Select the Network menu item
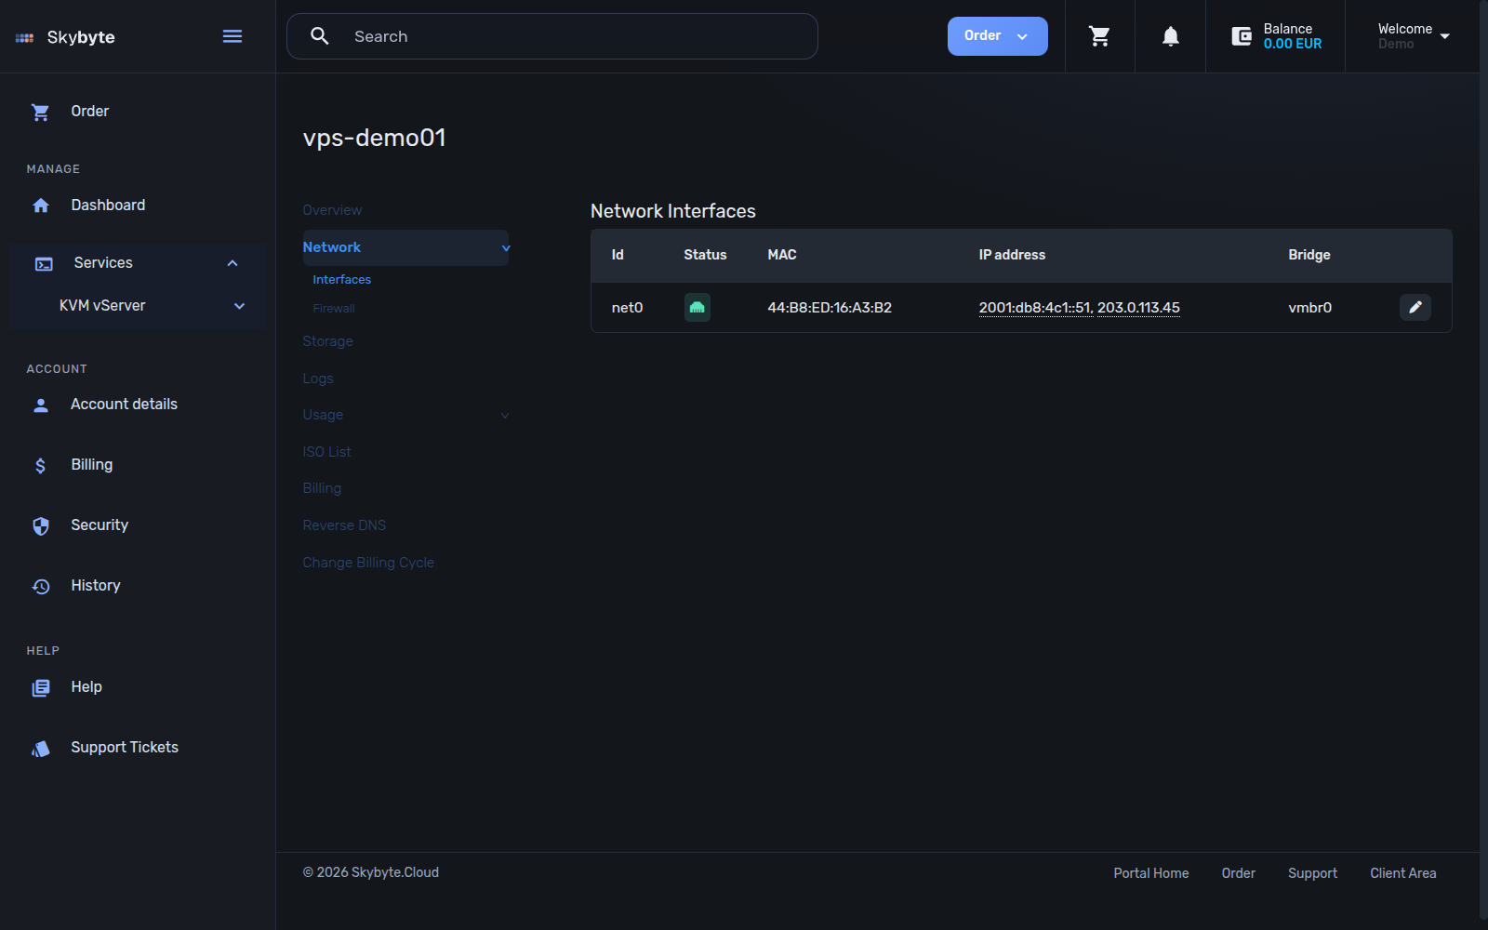The height and width of the screenshot is (930, 1488). point(405,247)
